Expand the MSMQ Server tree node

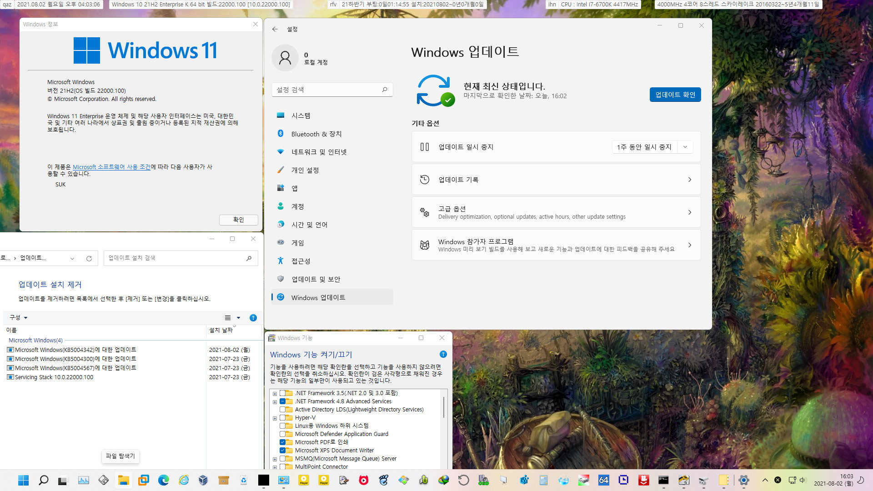pyautogui.click(x=275, y=459)
